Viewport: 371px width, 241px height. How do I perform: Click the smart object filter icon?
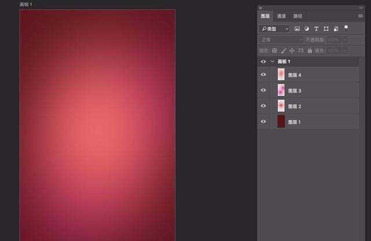(336, 28)
